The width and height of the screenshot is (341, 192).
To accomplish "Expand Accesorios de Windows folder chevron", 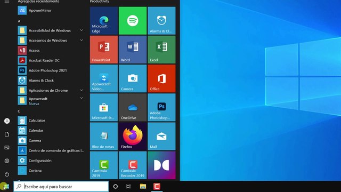I will click(x=82, y=41).
